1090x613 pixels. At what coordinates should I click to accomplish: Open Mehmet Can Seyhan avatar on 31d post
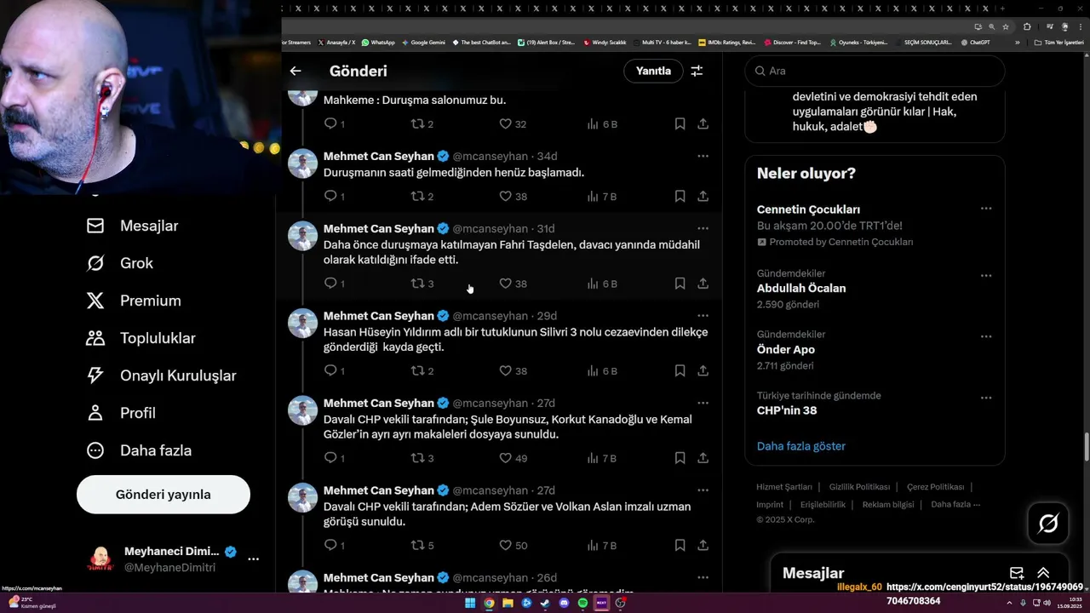point(302,236)
